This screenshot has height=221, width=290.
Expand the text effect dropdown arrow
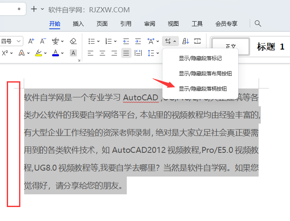28,53
